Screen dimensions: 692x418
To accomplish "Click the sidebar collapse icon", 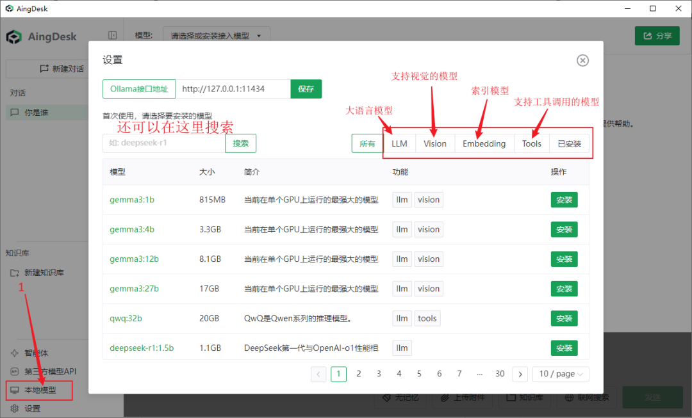I will (113, 35).
